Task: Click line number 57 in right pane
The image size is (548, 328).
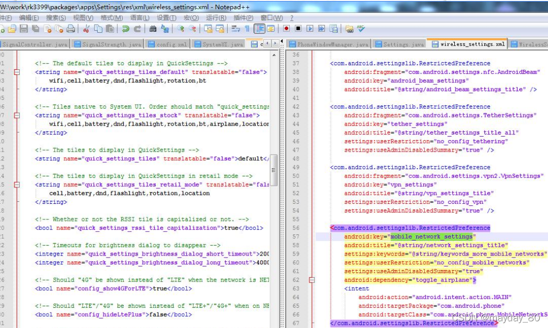Action: [295, 236]
